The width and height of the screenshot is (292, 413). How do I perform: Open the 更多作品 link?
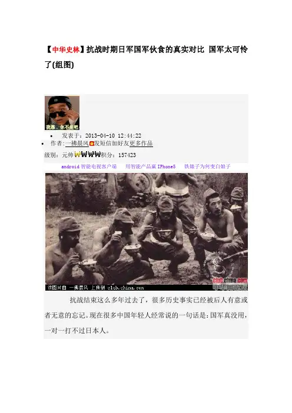coord(141,144)
